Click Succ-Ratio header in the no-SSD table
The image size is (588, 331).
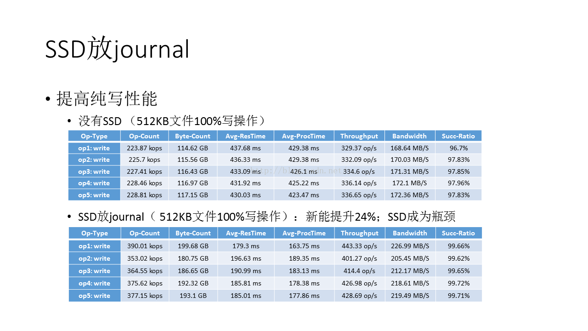coord(458,136)
